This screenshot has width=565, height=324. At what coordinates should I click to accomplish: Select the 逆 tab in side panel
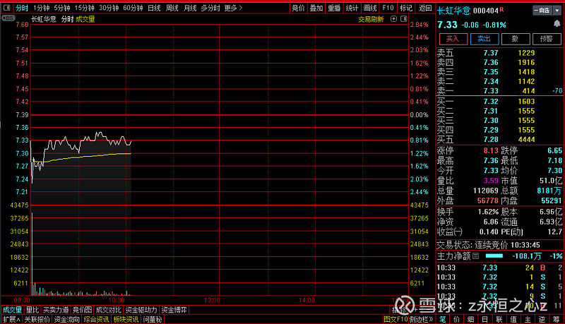click(x=542, y=319)
